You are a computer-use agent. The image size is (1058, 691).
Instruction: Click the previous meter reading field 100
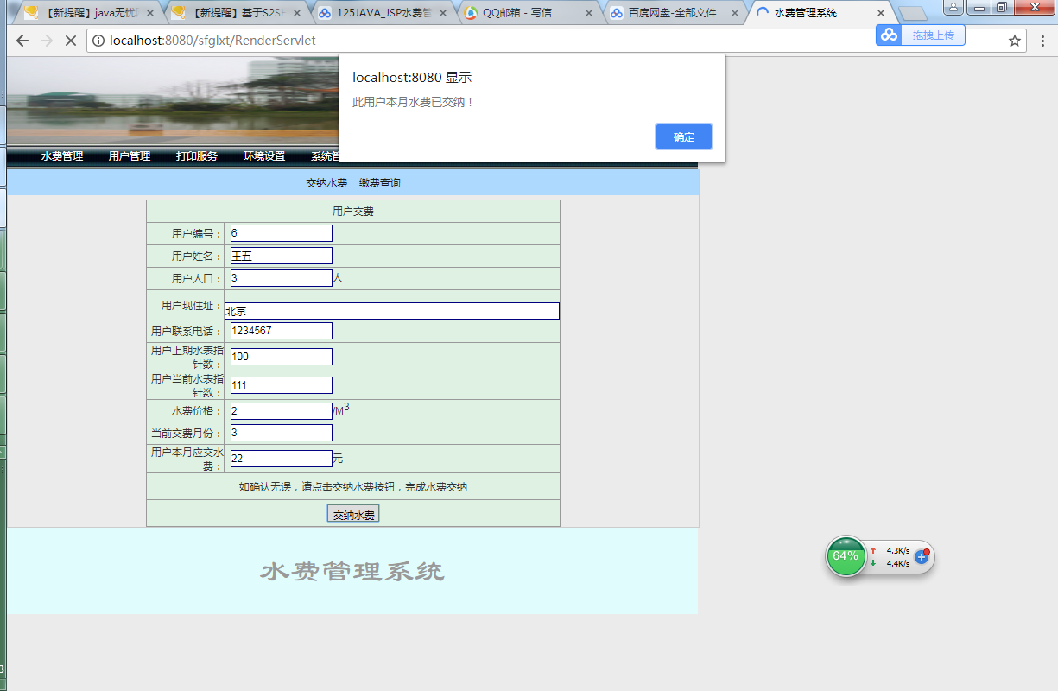coord(282,357)
